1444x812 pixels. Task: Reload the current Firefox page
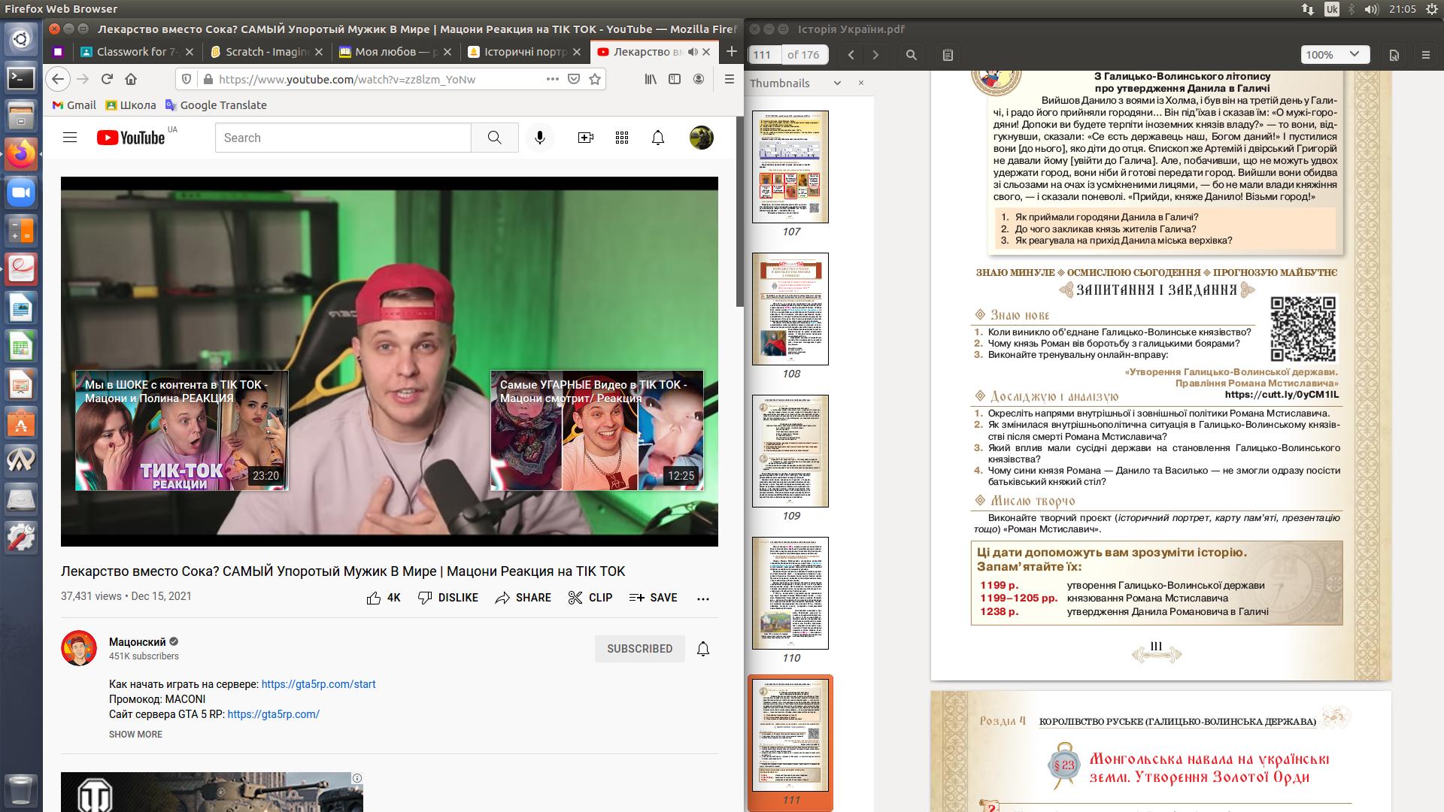point(107,79)
